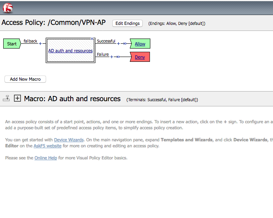The width and height of the screenshot is (273, 218).
Task: Click the Macro: AD auth and resources heading
Action: (72, 99)
